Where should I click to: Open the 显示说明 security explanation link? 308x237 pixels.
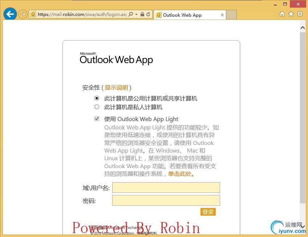tap(117, 87)
